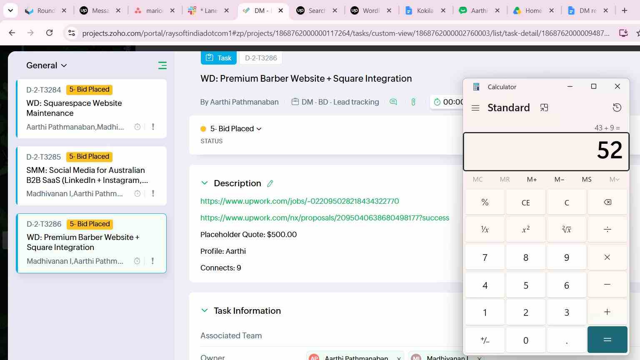
Task: Toggle the plus/minus sign key
Action: [485, 340]
